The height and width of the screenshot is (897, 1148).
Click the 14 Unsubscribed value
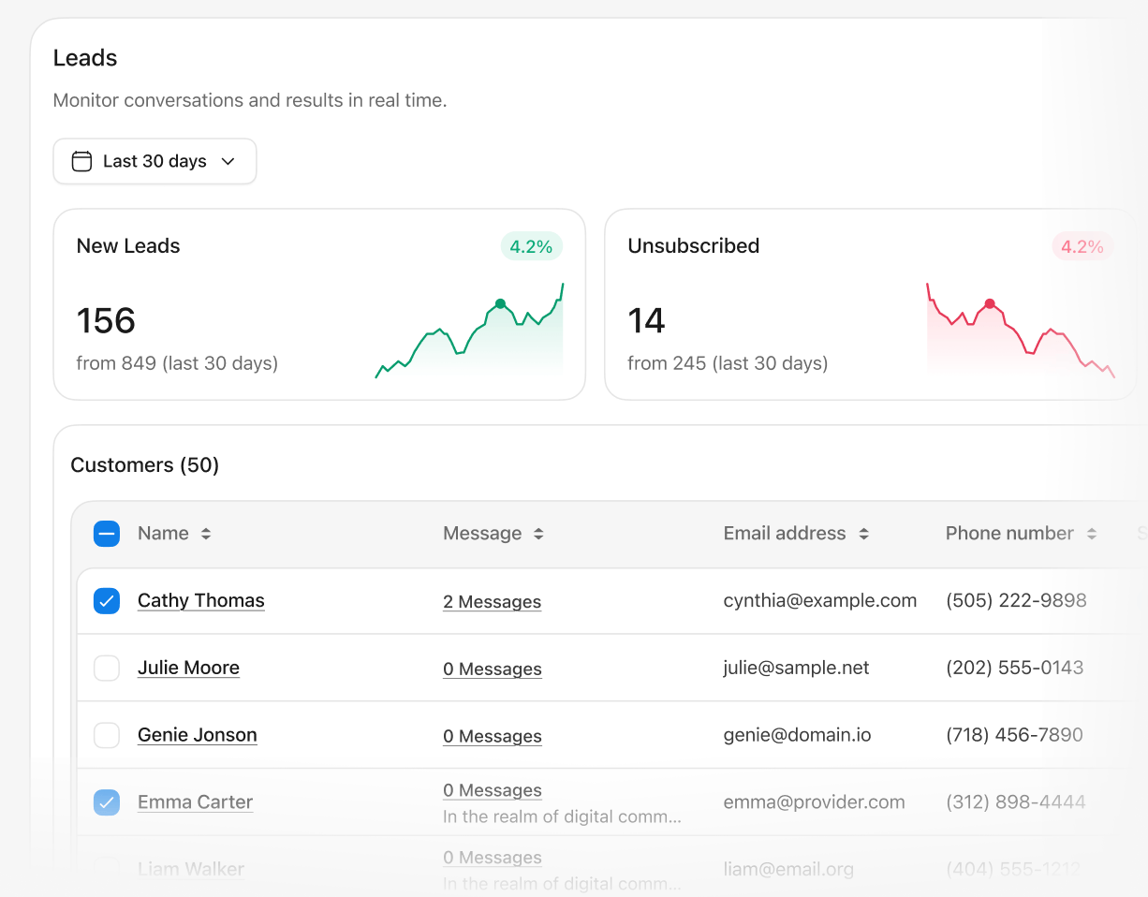coord(646,321)
